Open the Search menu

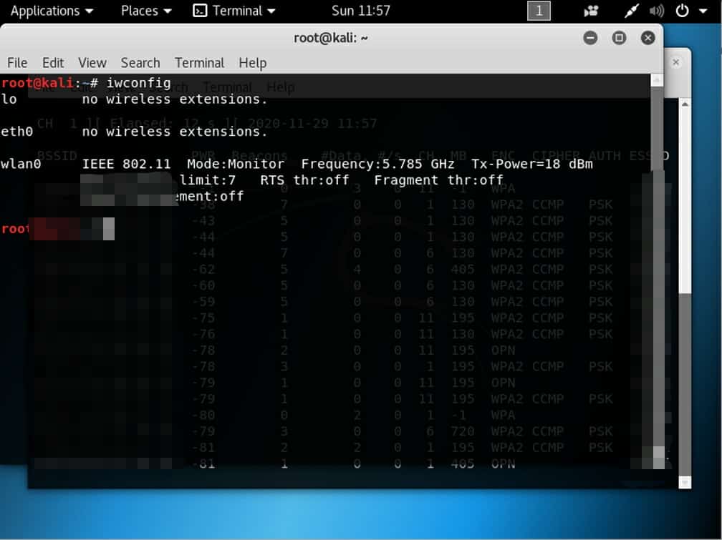(140, 63)
